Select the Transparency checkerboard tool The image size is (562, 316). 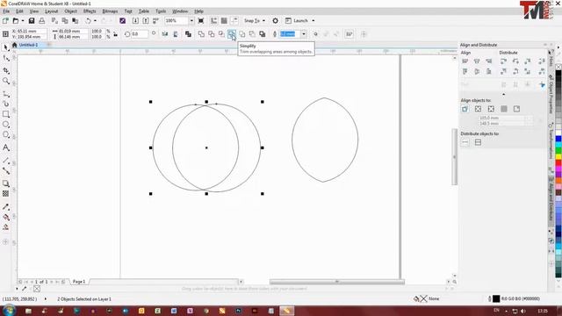(x=6, y=194)
